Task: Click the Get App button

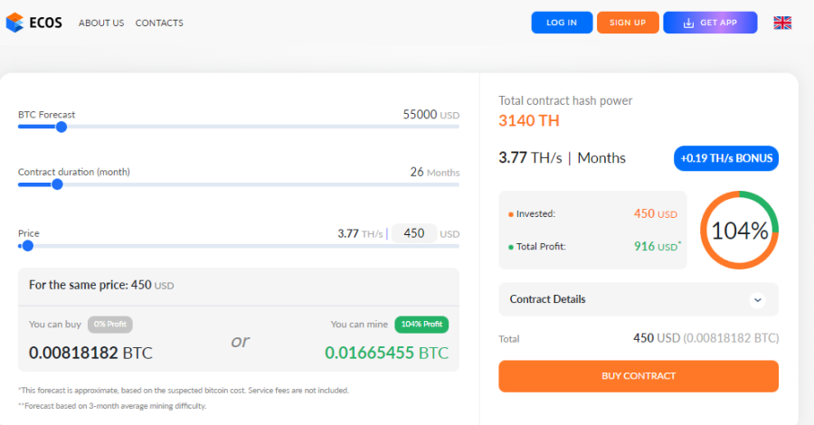Action: (x=710, y=23)
